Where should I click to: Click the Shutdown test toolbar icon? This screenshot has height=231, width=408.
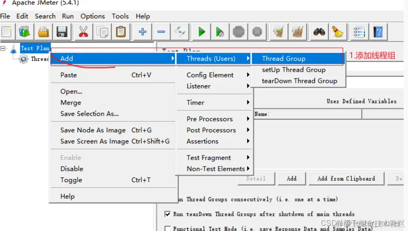coord(257,32)
